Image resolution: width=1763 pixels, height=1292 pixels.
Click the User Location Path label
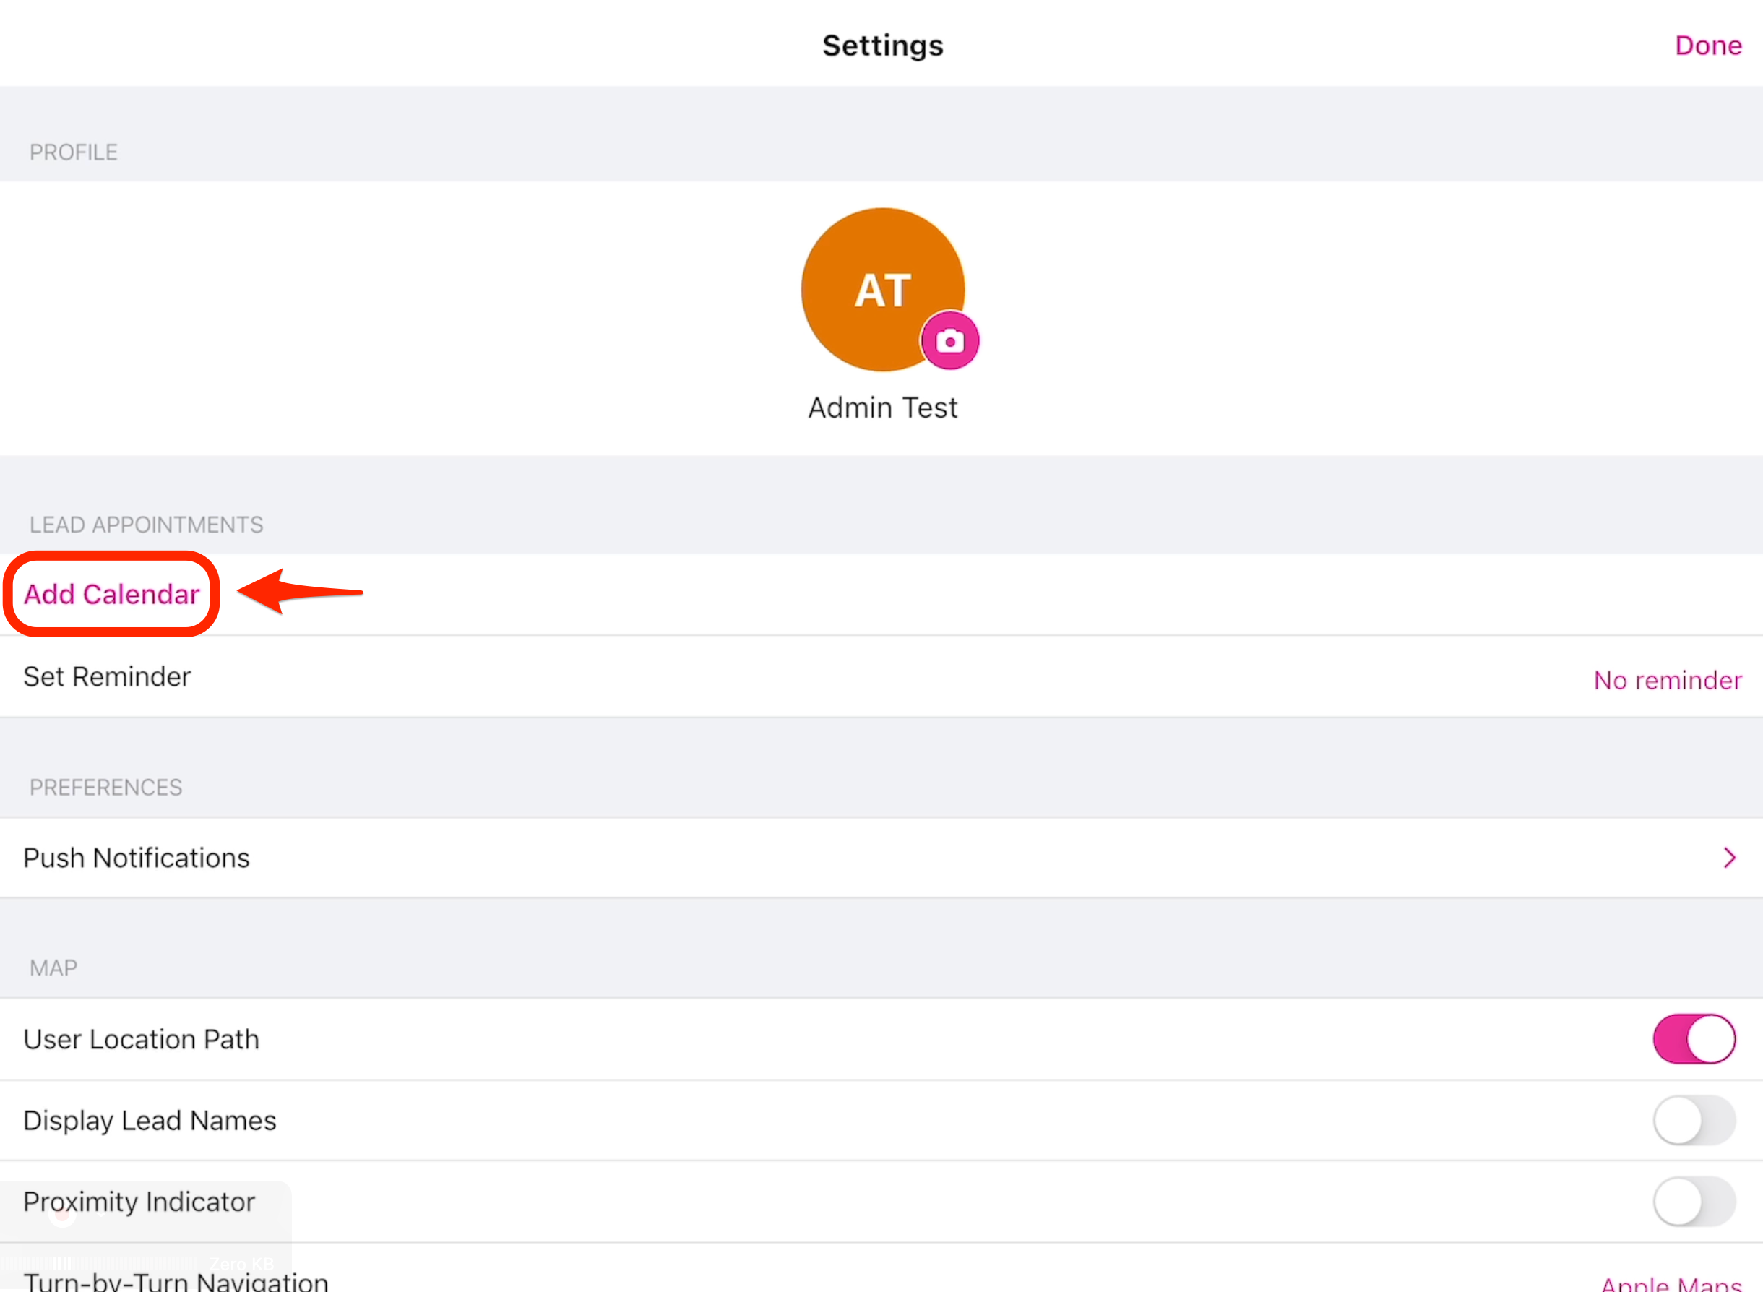142,1039
